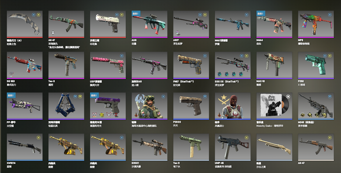Open the balaclava agent character item
The width and height of the screenshot is (341, 173).
pos(233,106)
